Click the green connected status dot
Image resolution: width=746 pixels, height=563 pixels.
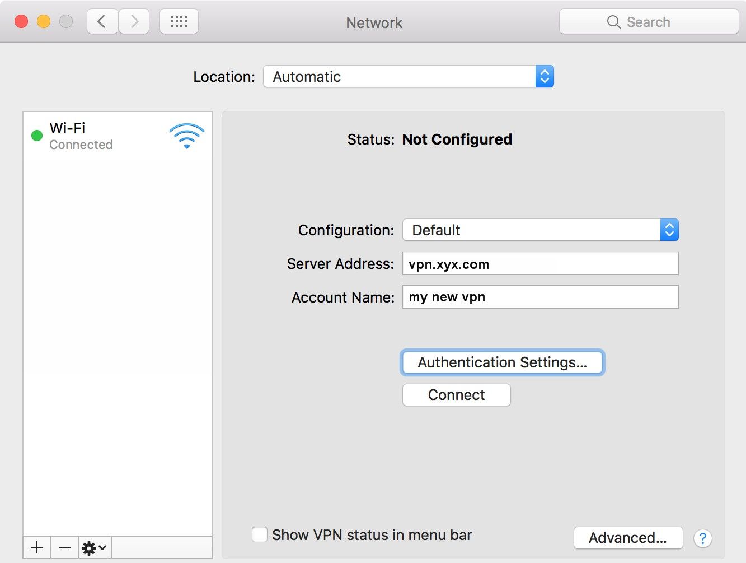(37, 135)
